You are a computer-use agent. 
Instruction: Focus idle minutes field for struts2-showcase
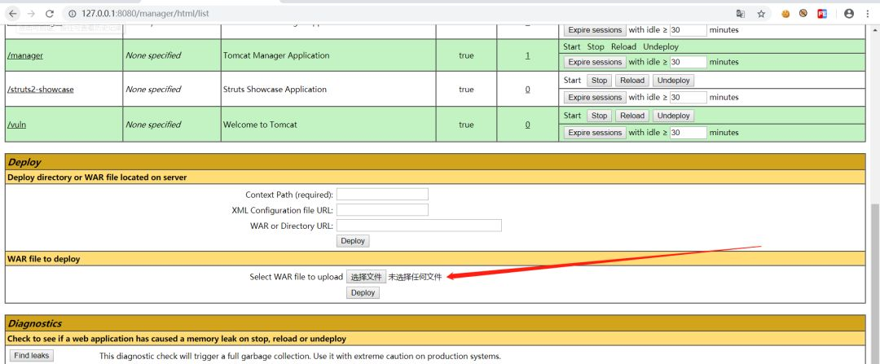coord(688,98)
